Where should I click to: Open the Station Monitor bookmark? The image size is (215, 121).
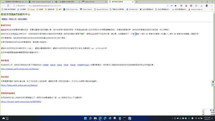[86, 9]
